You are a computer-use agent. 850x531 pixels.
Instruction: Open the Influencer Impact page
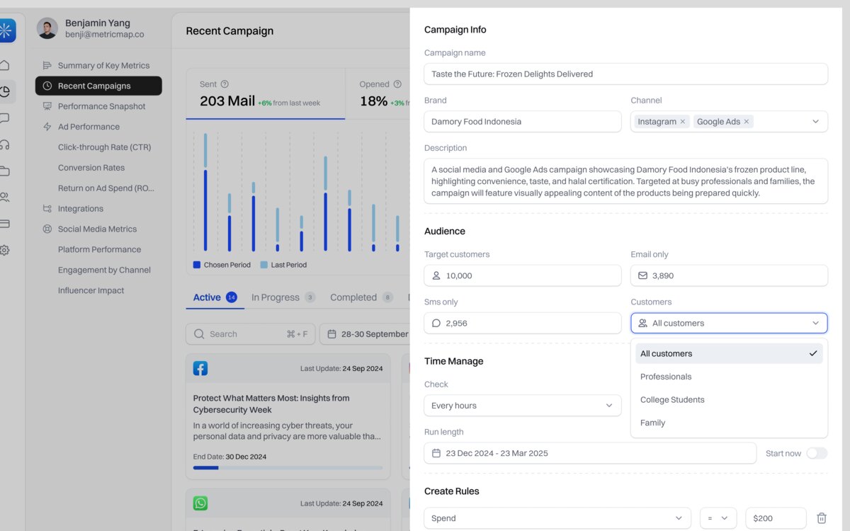coord(91,290)
